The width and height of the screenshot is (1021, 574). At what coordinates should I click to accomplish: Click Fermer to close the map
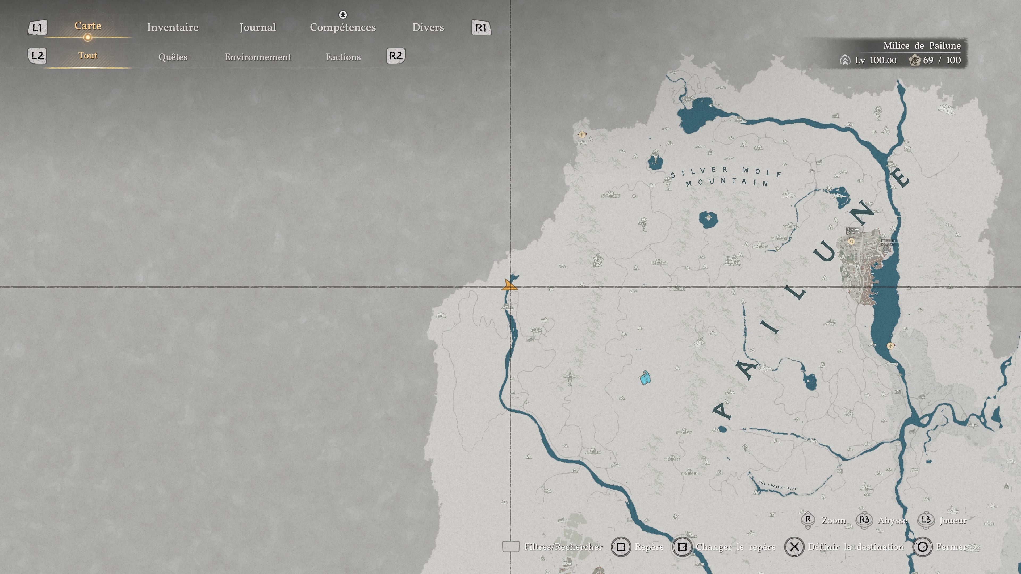951,547
